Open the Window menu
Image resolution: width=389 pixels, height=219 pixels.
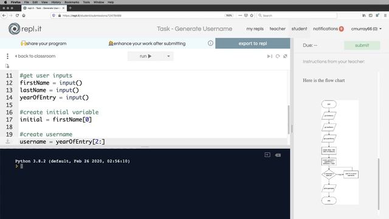98,2
